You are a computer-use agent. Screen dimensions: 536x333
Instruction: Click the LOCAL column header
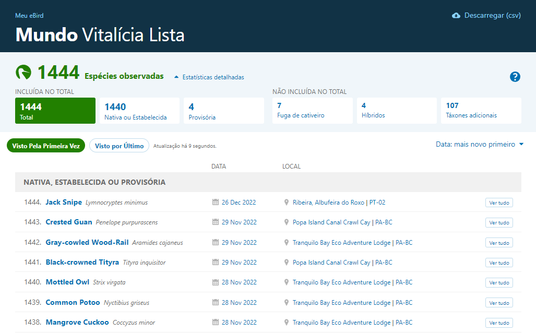pos(291,166)
